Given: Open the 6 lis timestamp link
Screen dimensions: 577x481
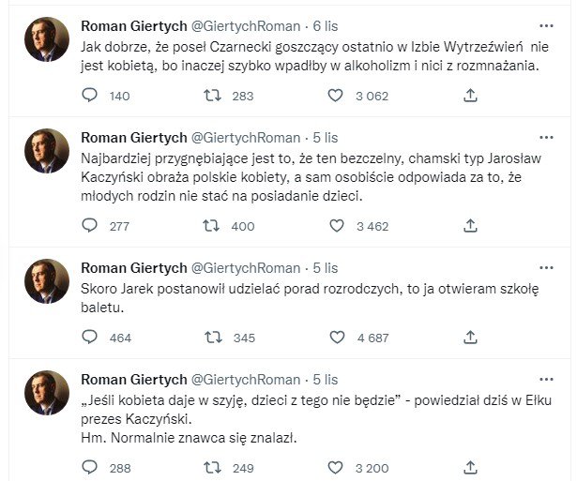Looking at the screenshot, I should coord(326,26).
